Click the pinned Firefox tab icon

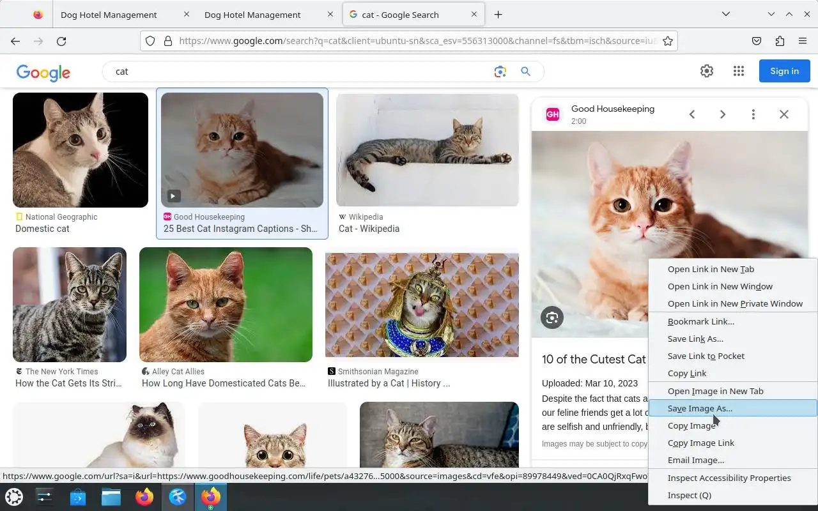pyautogui.click(x=38, y=15)
